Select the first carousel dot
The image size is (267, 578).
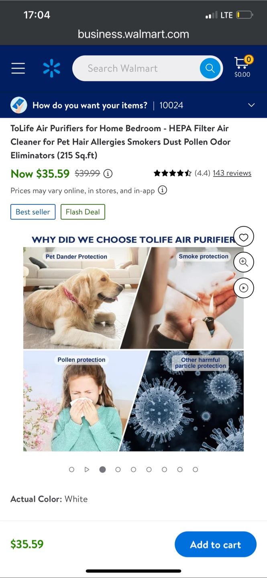[x=71, y=469]
